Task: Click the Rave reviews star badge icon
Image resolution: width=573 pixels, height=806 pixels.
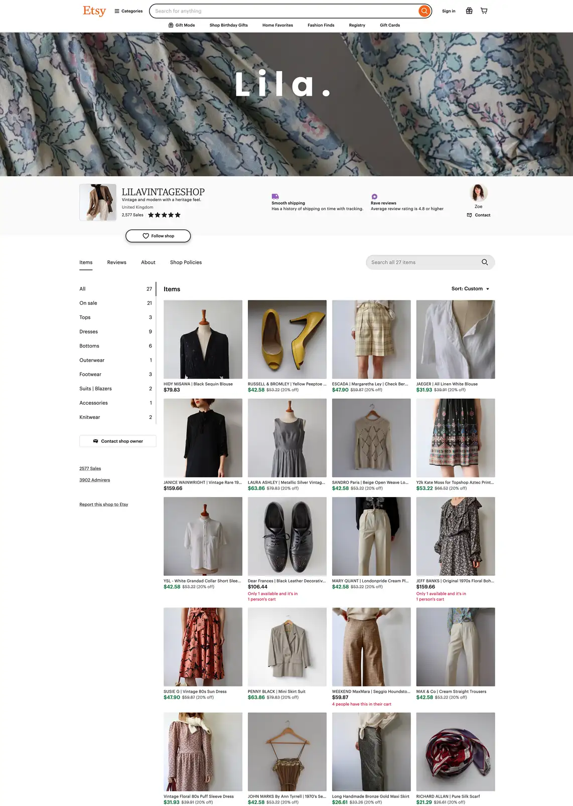Action: coord(374,197)
